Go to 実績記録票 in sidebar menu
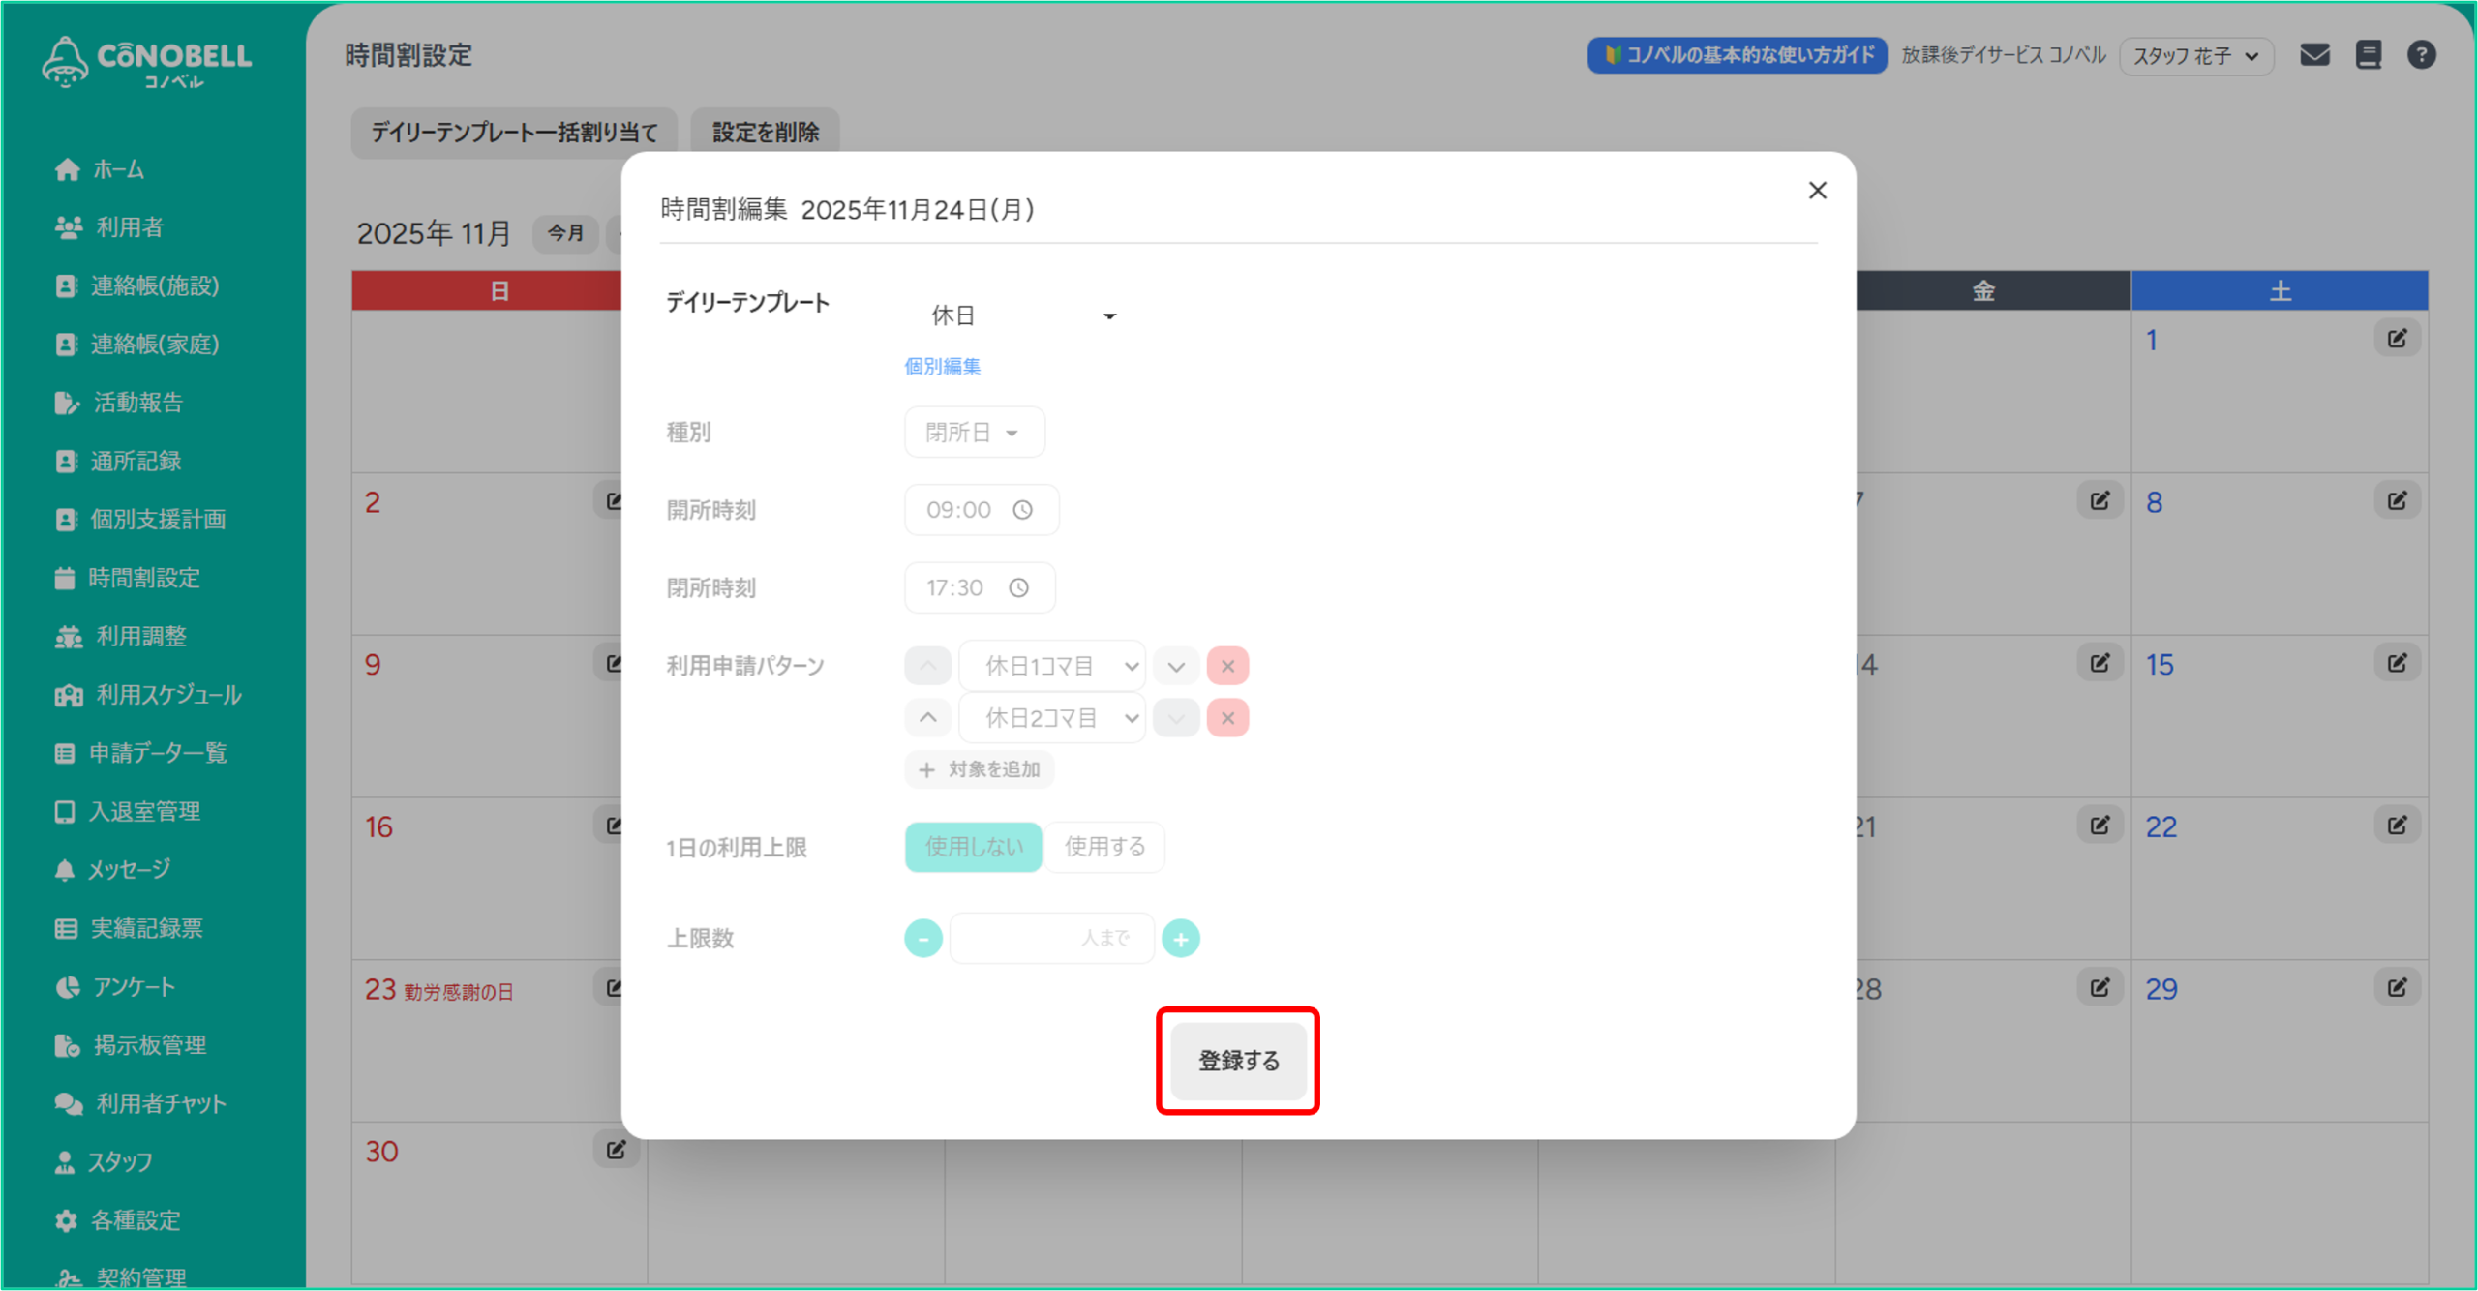 [146, 928]
